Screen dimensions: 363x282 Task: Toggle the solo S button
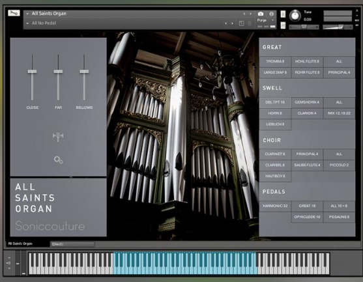(x=283, y=14)
